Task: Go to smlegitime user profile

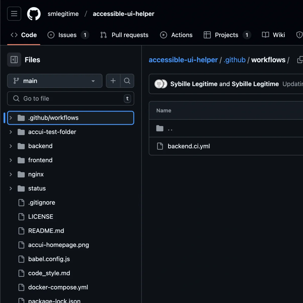Action: 63,14
